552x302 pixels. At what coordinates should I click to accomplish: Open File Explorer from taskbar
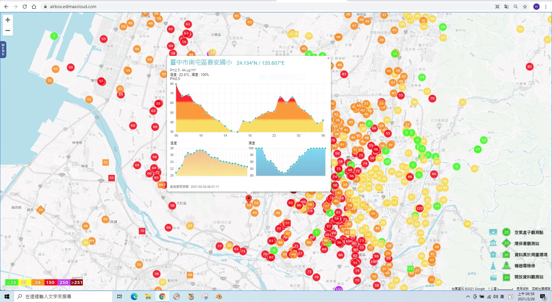pos(148,297)
